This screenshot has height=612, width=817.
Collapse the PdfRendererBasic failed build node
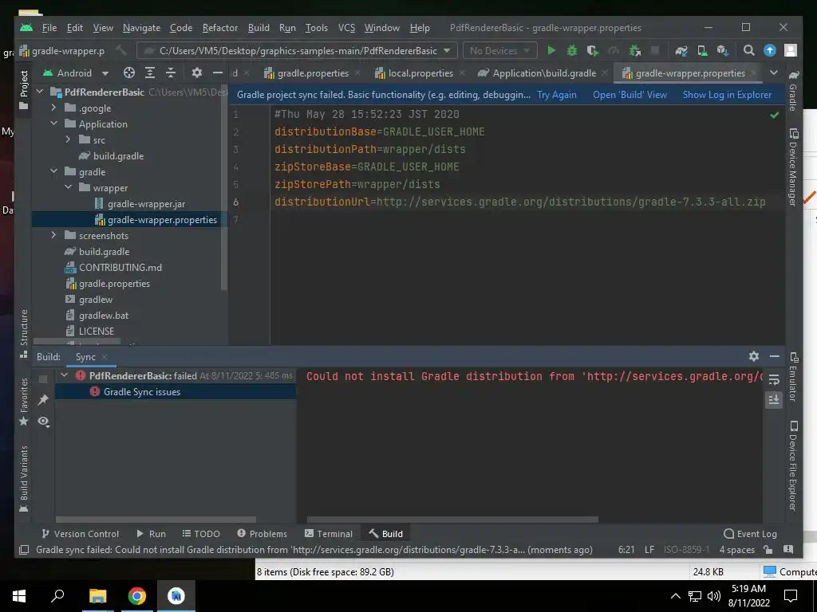(x=64, y=375)
